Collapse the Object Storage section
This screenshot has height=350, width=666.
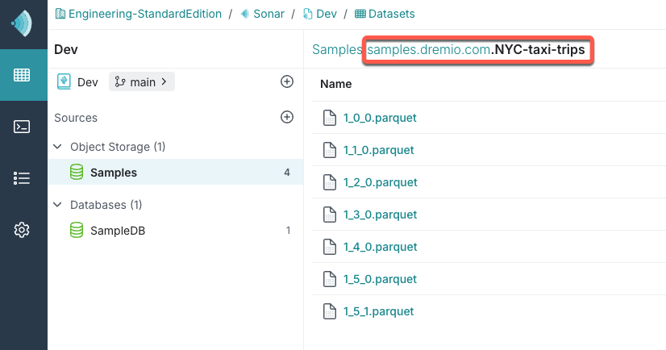[x=58, y=147]
